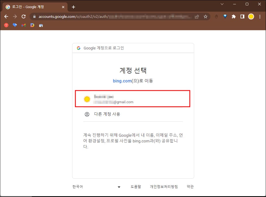Click the Google 계정으로 로그인 header text
Screen dimensions: 266x197
pyautogui.click(x=104, y=48)
